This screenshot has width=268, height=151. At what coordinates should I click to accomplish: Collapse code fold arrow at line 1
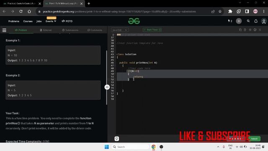tap(115, 35)
